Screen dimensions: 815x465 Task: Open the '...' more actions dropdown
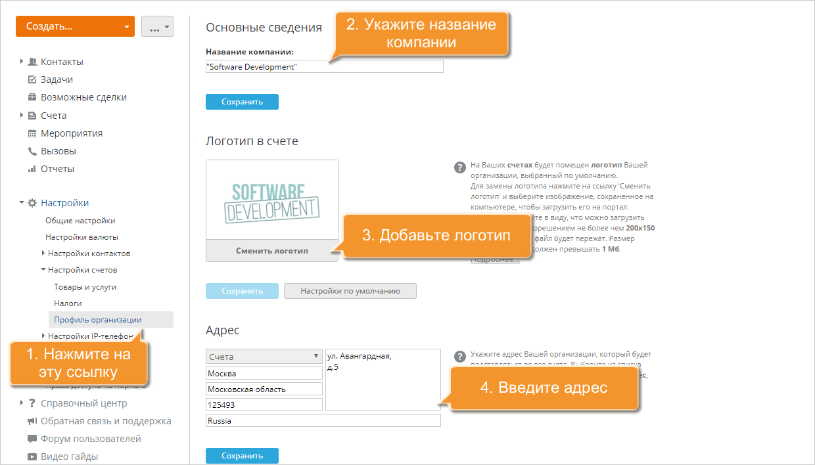[x=158, y=27]
